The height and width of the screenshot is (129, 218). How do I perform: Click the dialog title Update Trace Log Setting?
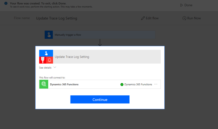point(72,57)
